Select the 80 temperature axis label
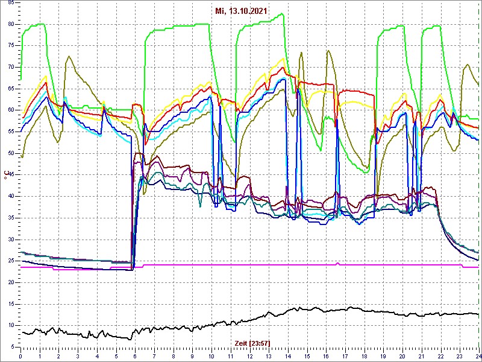Screen dimensions: 482x362 (x=10, y=24)
